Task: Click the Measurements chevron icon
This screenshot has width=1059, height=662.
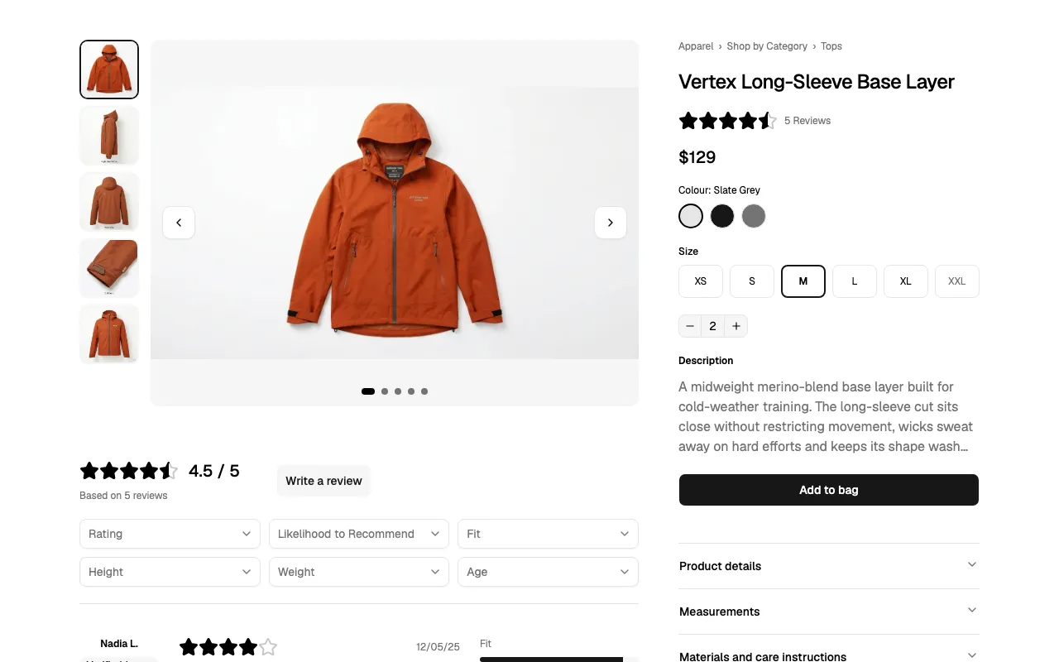Action: [x=972, y=611]
